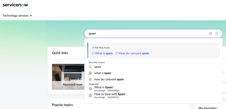Click the Now Assist sparkle icon
Screen dimensions: 226x109
[x=93, y=48]
